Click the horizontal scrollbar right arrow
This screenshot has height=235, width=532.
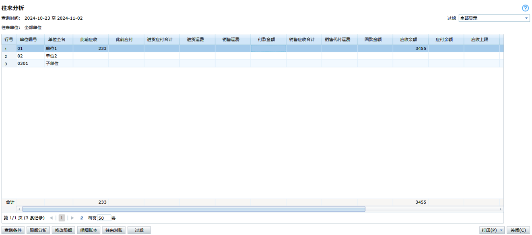(x=501, y=209)
